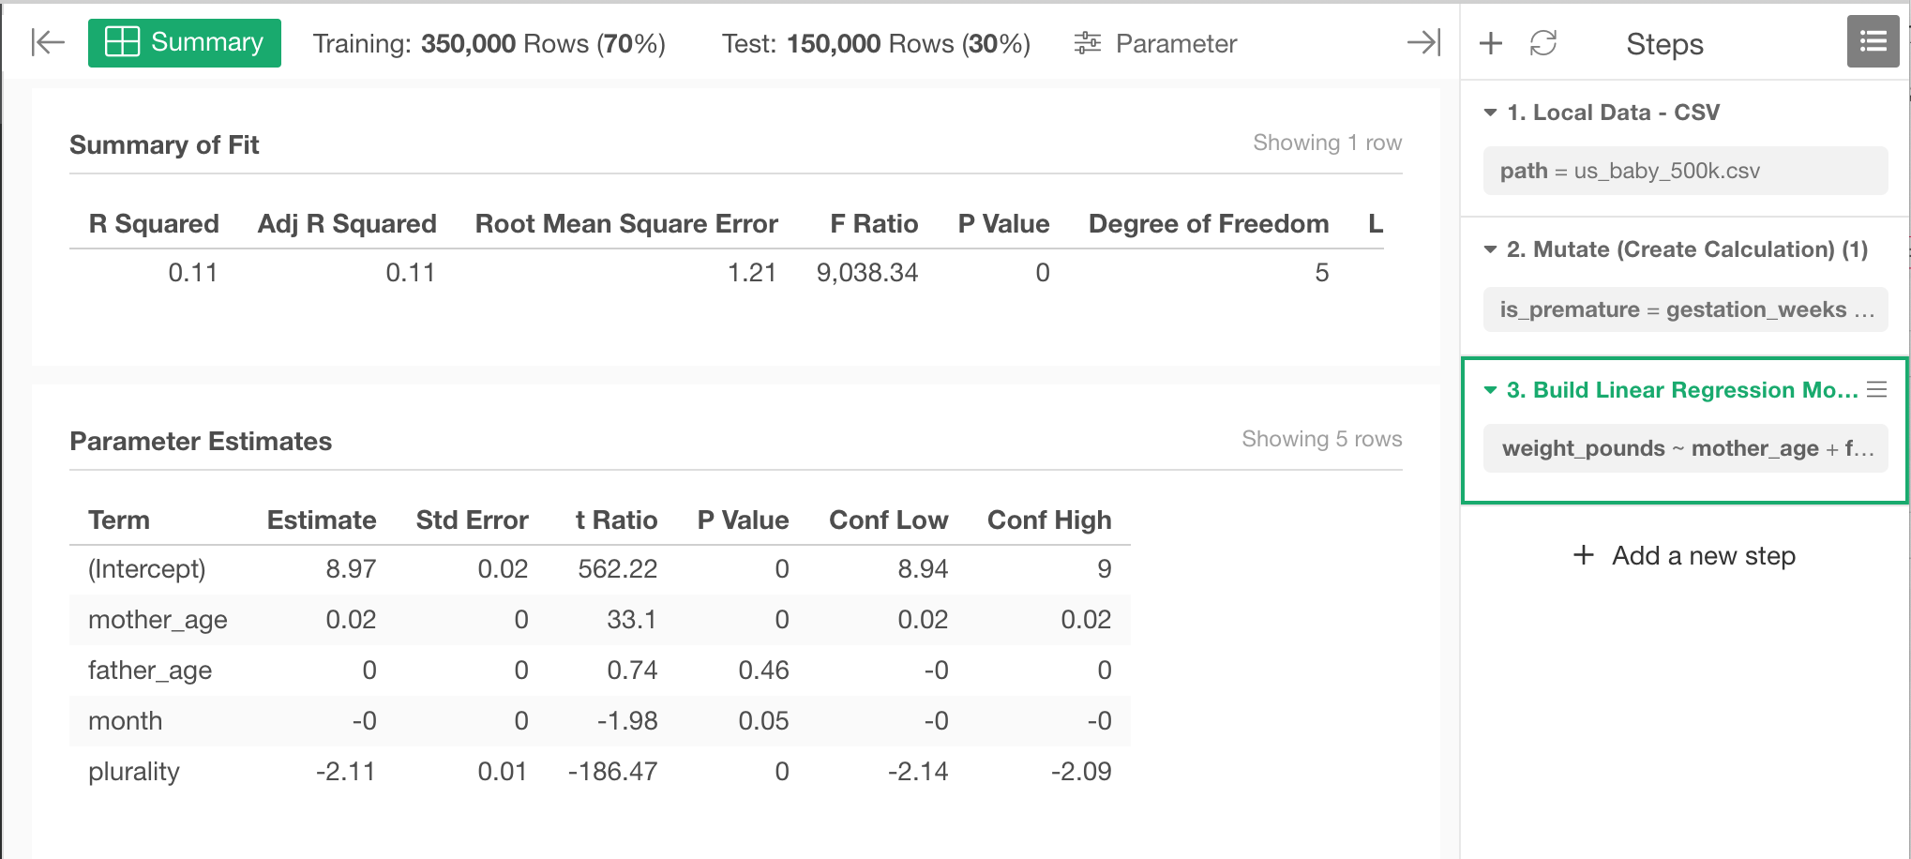
Task: Toggle the Steps list view icon
Action: (x=1873, y=41)
